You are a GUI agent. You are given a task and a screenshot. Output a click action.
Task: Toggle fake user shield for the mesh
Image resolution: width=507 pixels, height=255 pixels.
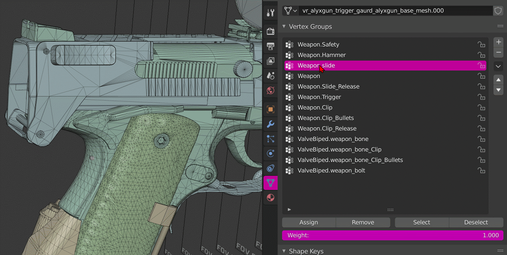(x=498, y=11)
